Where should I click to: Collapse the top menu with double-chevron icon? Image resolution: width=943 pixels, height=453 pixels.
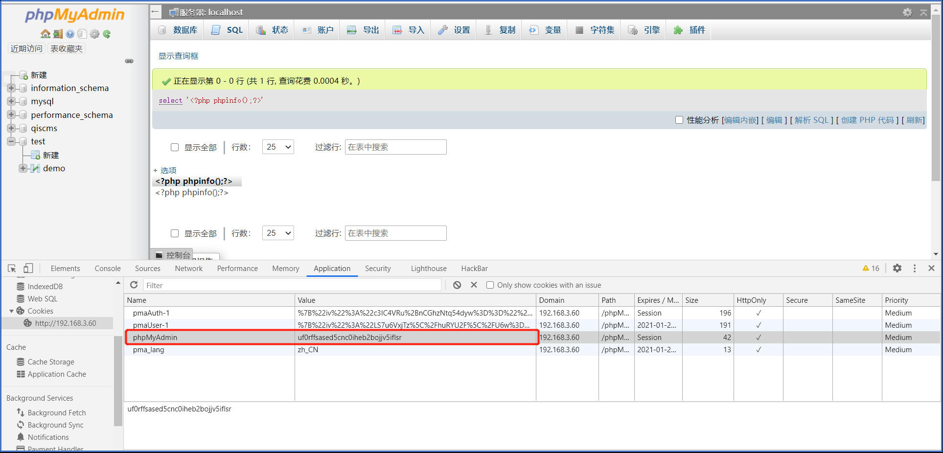[x=923, y=12]
